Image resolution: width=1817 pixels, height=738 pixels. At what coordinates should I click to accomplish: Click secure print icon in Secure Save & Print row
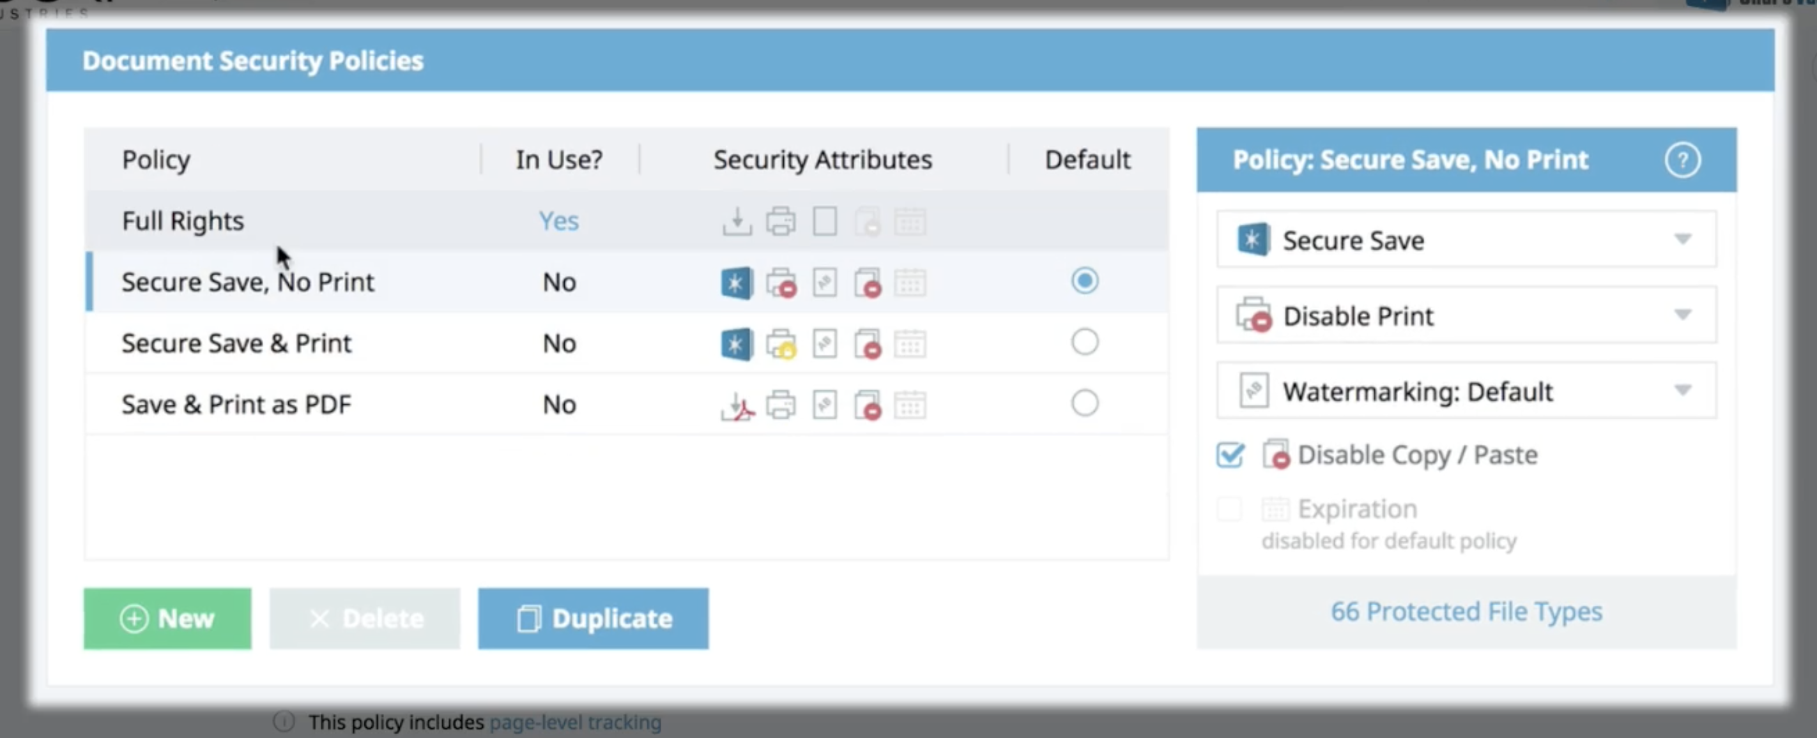tap(781, 344)
